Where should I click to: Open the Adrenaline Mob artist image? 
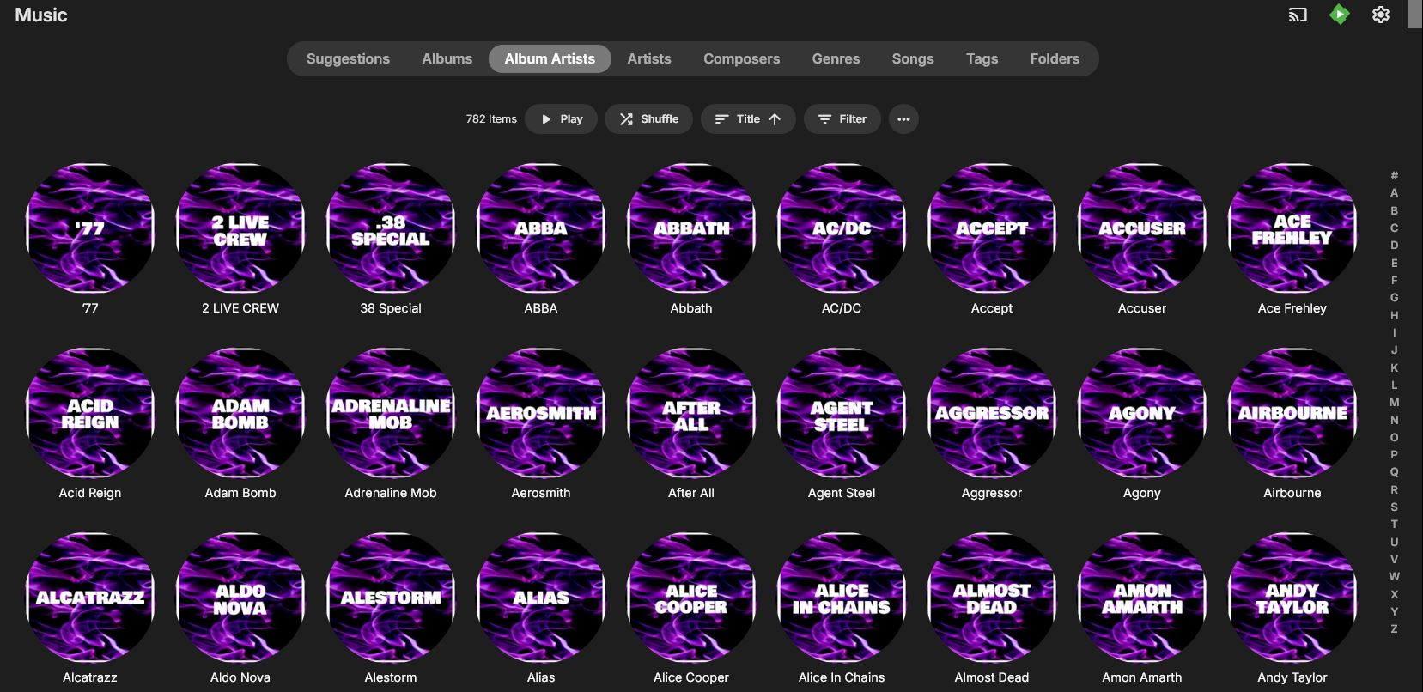pyautogui.click(x=391, y=413)
